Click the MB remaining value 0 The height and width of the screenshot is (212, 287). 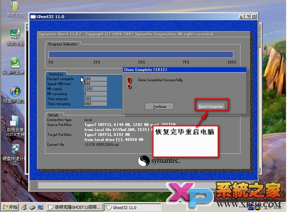pos(95,94)
